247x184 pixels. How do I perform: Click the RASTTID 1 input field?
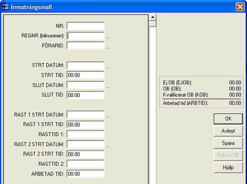tap(85, 134)
